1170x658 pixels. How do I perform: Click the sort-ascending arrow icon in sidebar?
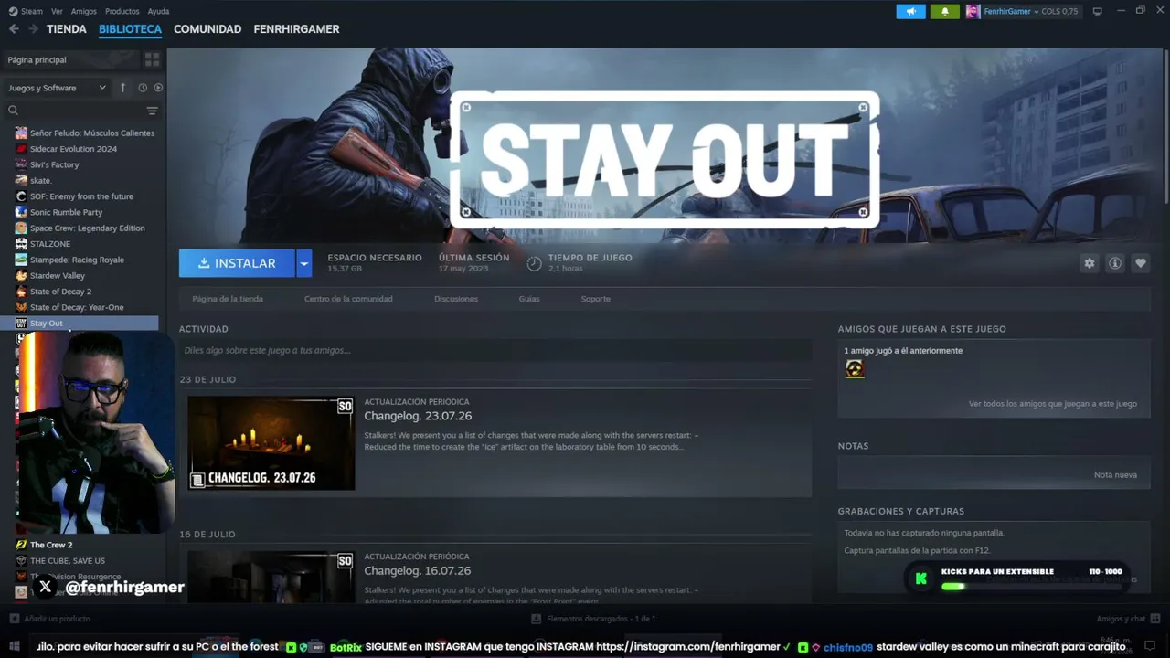pos(122,88)
